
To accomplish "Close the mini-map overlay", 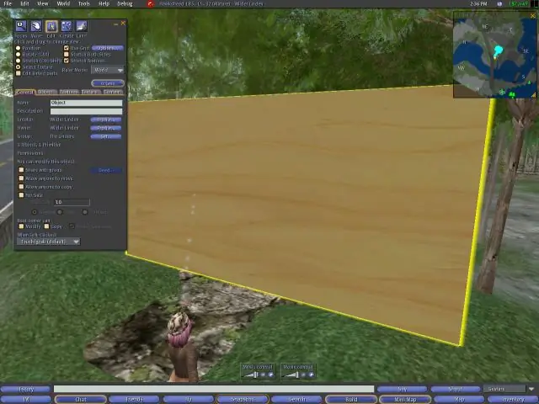I will tap(533, 16).
